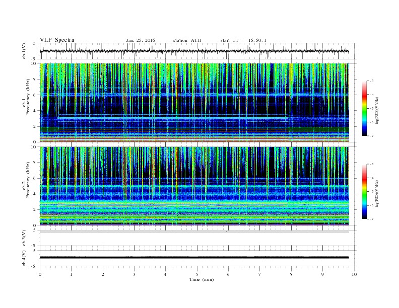This screenshot has width=399, height=308.
Task: Click the "10" tick on the time axis
Action: point(354,274)
